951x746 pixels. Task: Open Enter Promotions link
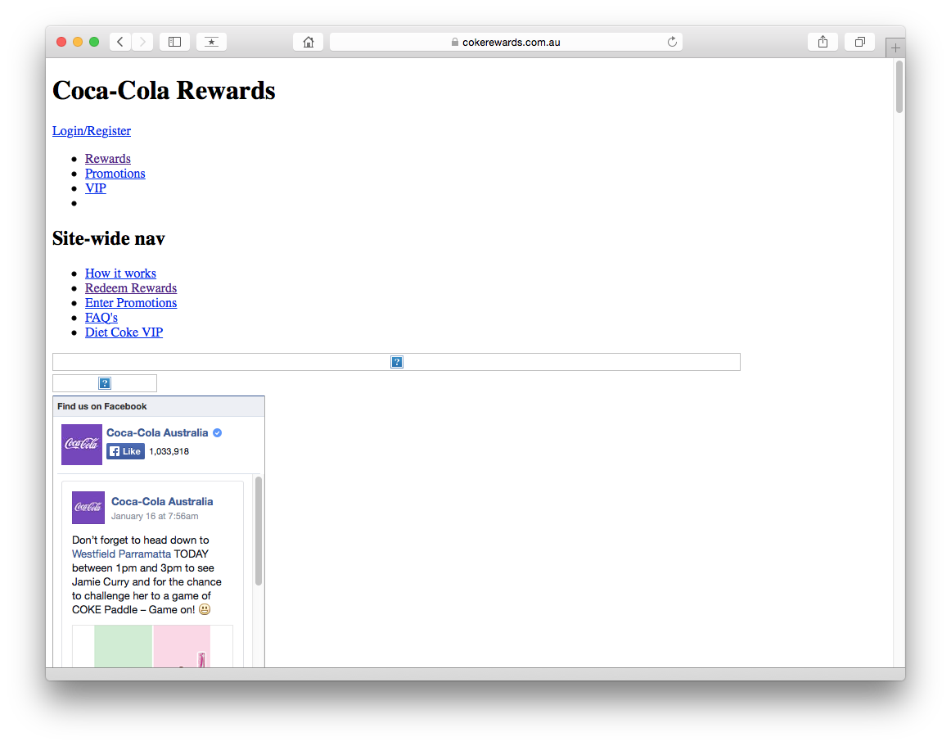click(x=131, y=302)
